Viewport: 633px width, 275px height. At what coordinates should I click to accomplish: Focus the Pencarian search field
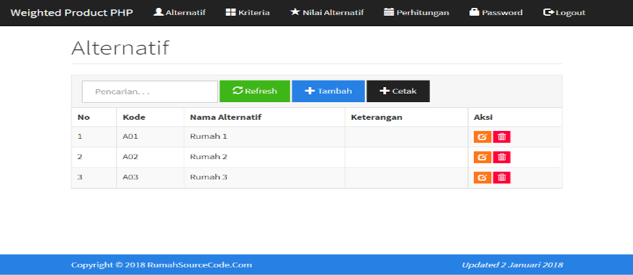tap(150, 92)
